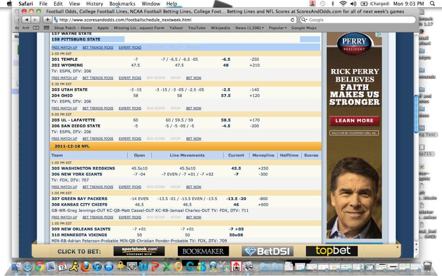
Task: Open the Bookmarks menu
Action: point(122,3)
